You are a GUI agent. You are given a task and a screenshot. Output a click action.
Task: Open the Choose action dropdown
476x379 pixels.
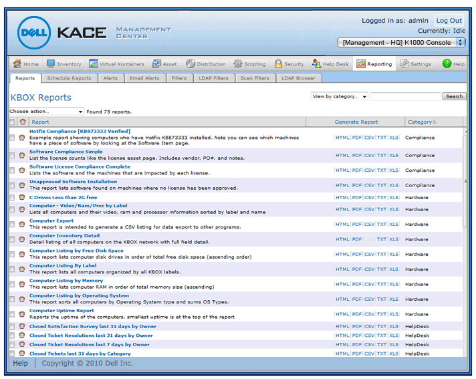point(47,112)
